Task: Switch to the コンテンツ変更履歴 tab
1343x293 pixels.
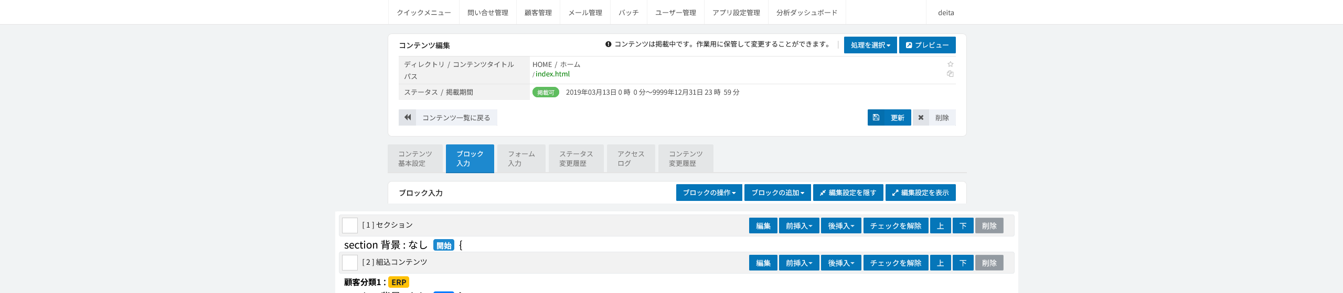Action: click(686, 159)
